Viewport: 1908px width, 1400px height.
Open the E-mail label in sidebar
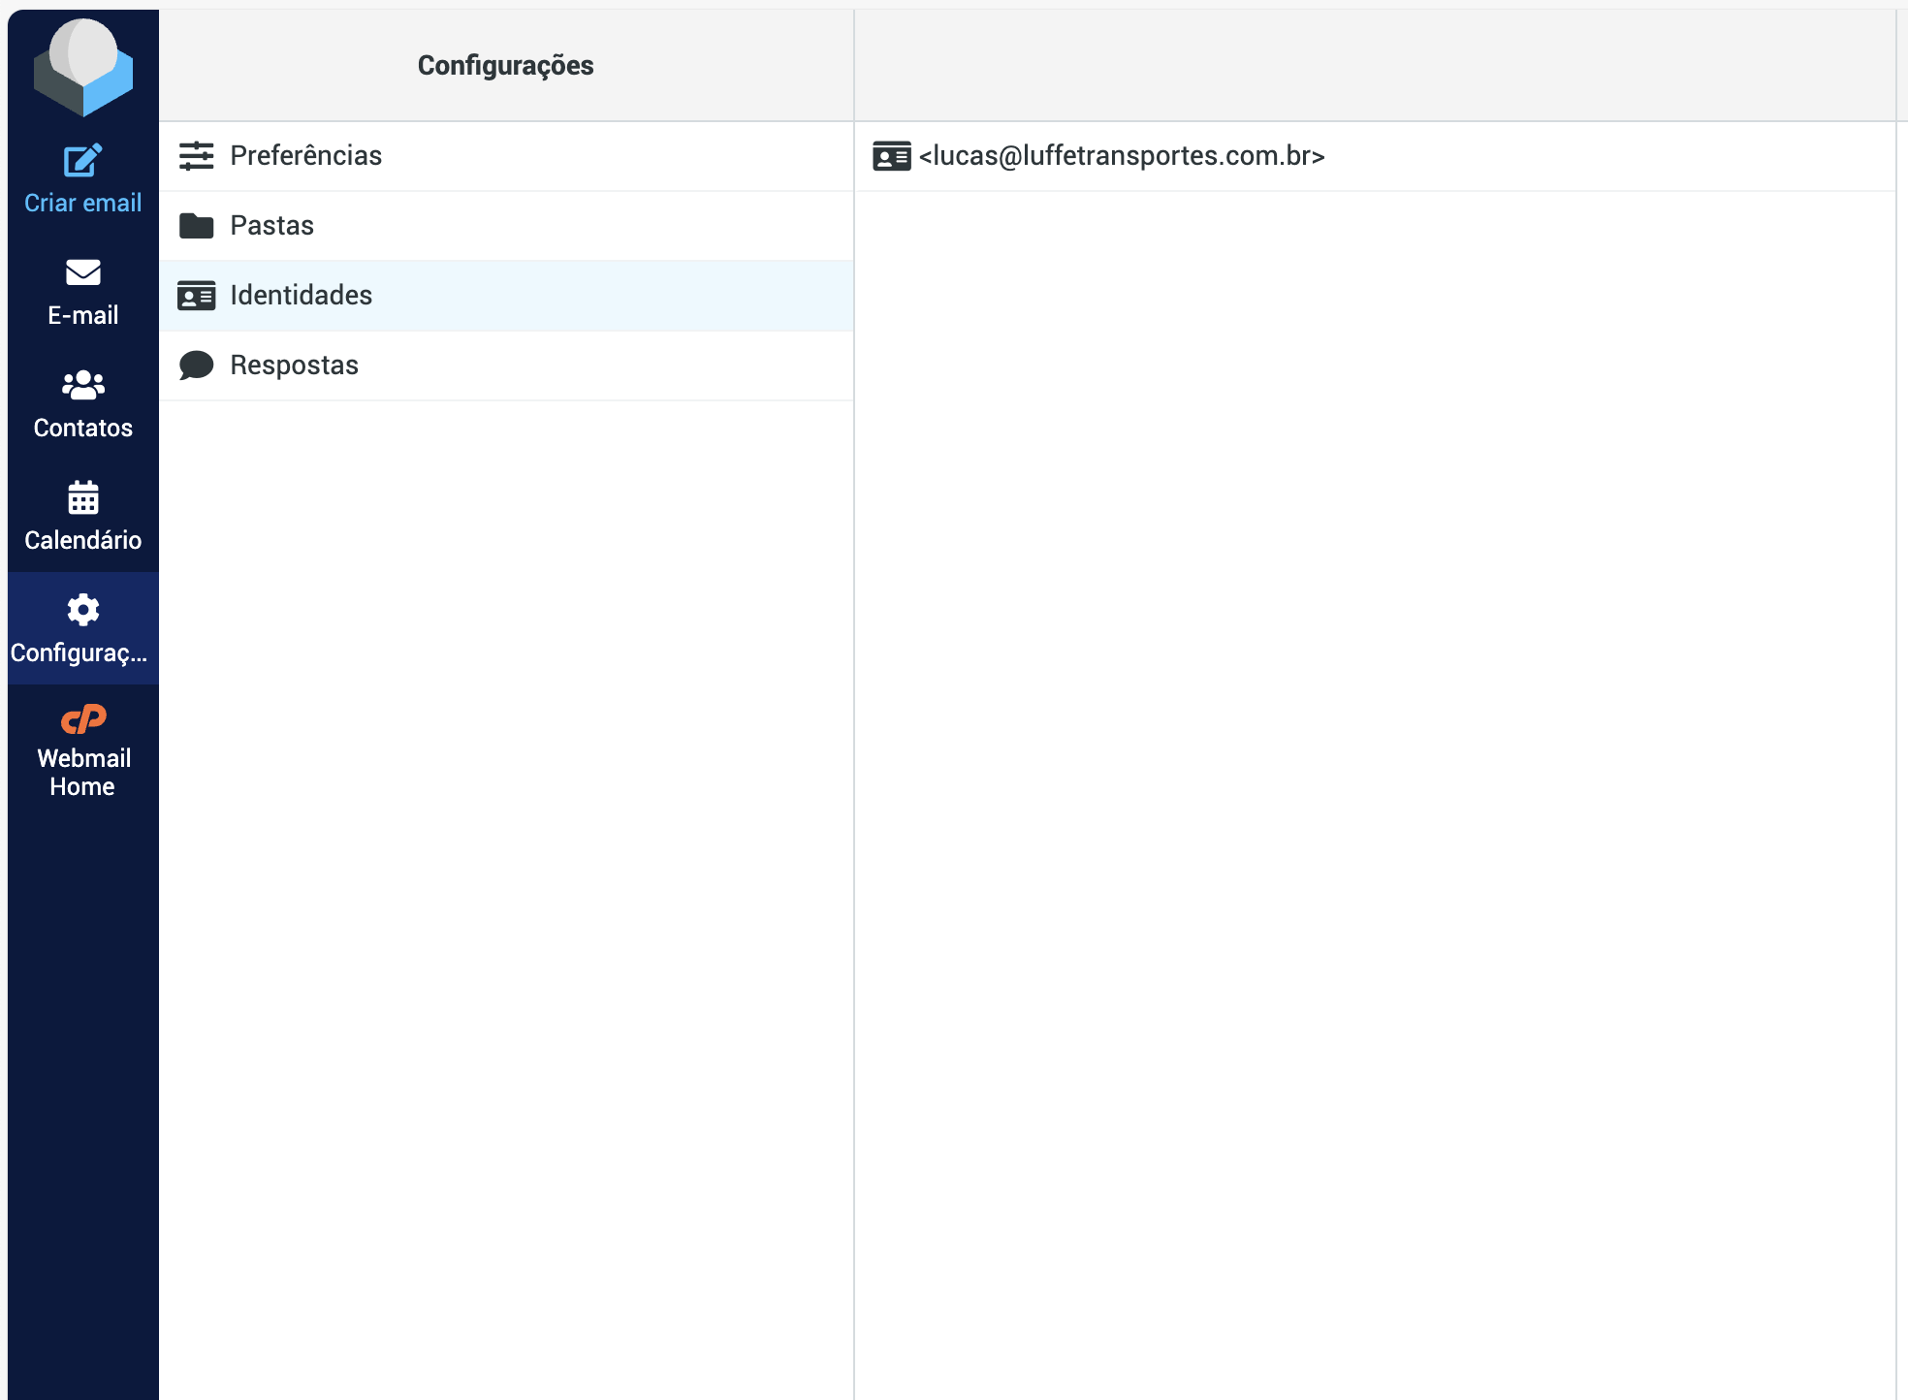tap(83, 315)
